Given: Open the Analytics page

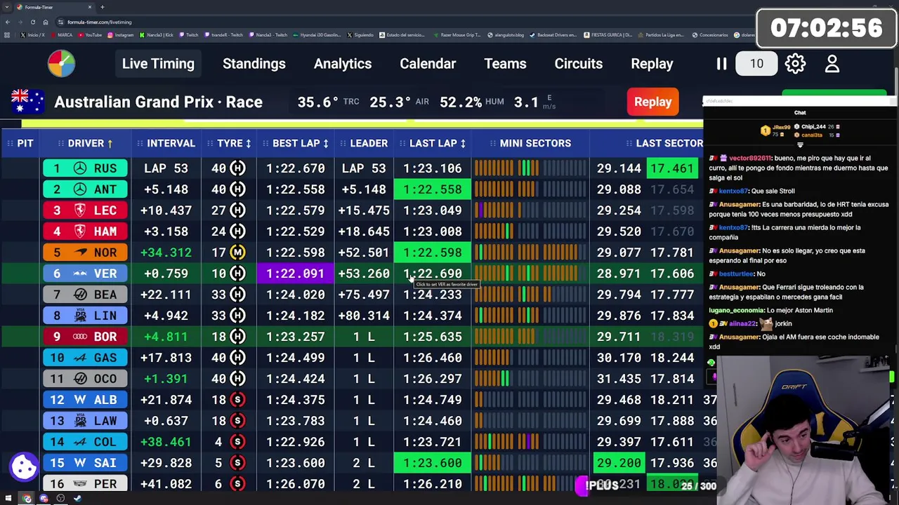Looking at the screenshot, I should 343,64.
